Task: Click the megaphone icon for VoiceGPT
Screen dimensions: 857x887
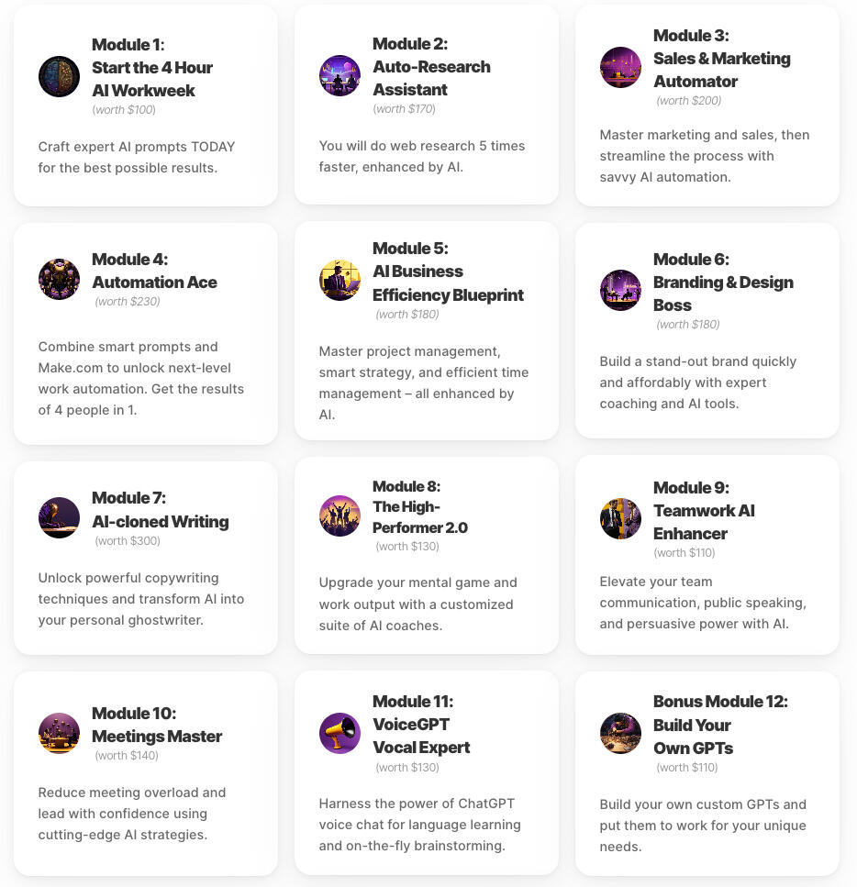Action: pos(339,733)
